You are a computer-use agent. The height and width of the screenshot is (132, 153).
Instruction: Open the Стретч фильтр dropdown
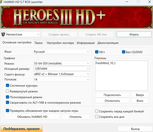(62, 74)
